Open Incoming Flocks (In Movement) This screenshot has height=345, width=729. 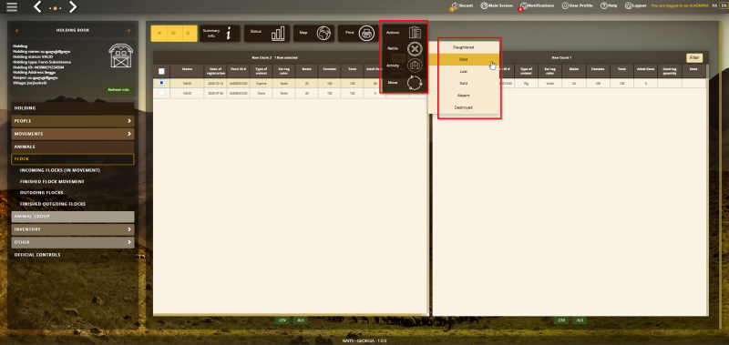60,170
